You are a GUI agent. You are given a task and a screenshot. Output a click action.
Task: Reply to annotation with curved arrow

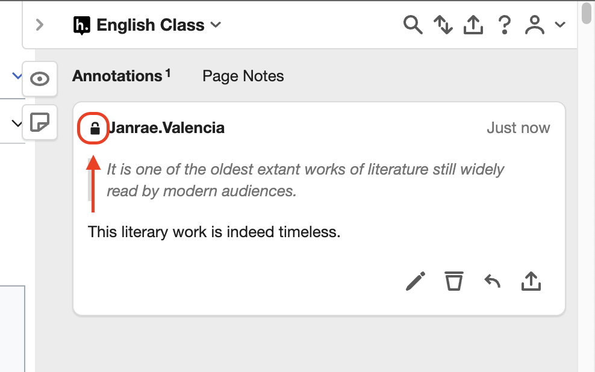(x=493, y=281)
